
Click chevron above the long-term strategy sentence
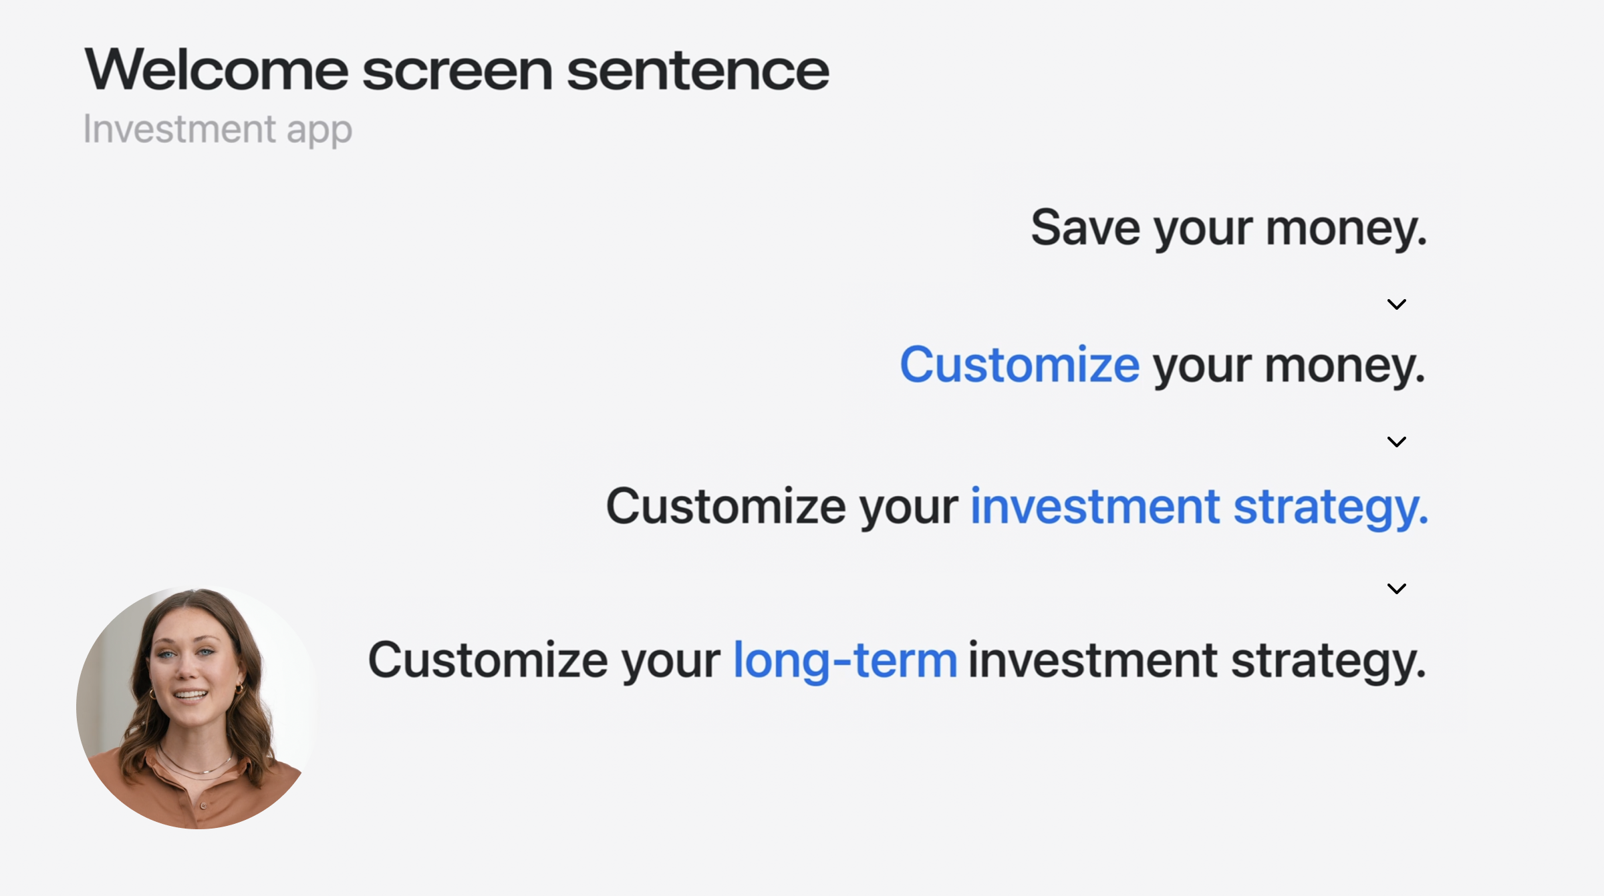click(1396, 589)
